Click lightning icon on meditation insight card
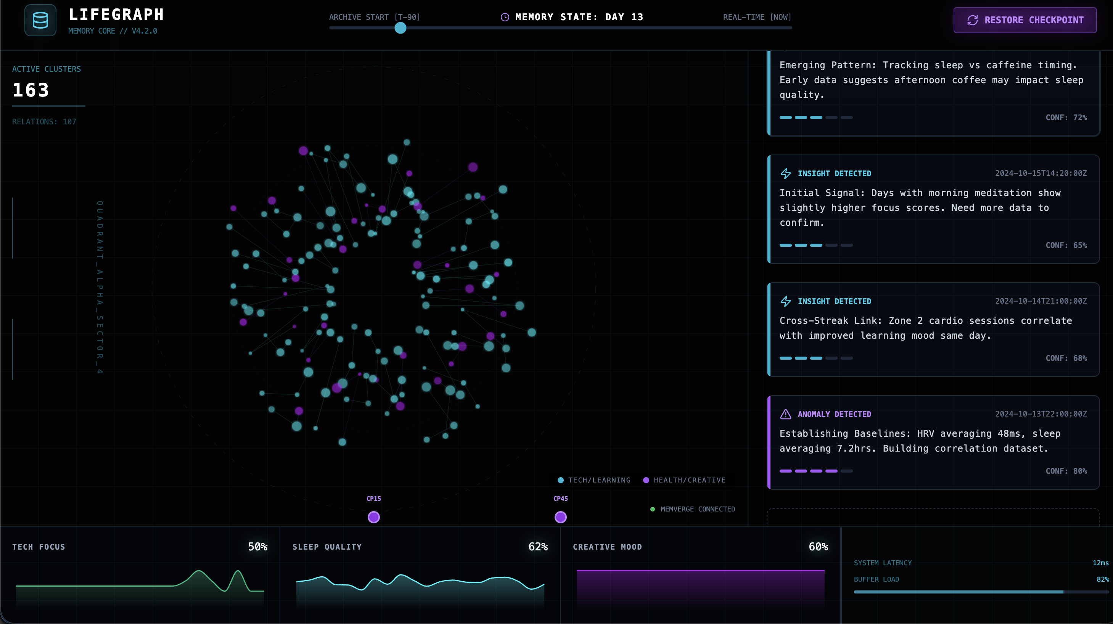Image resolution: width=1113 pixels, height=624 pixels. (785, 173)
